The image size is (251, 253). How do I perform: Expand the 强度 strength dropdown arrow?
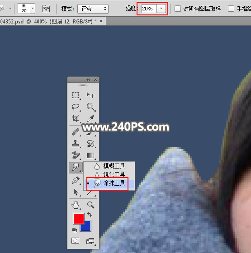click(x=161, y=9)
